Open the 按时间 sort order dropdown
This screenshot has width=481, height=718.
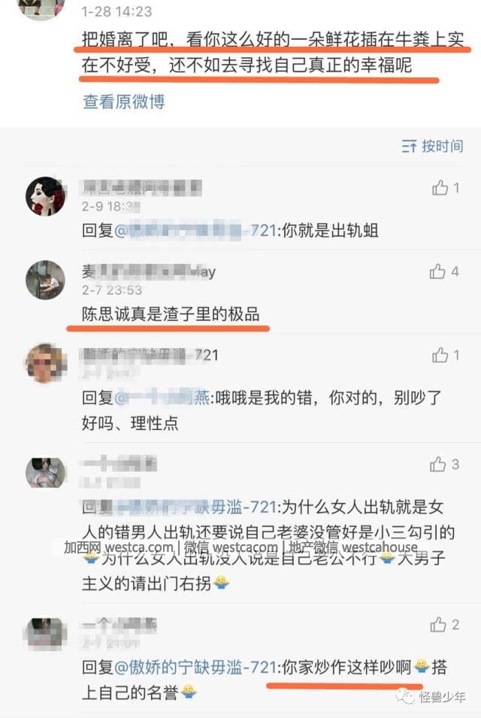click(x=432, y=146)
